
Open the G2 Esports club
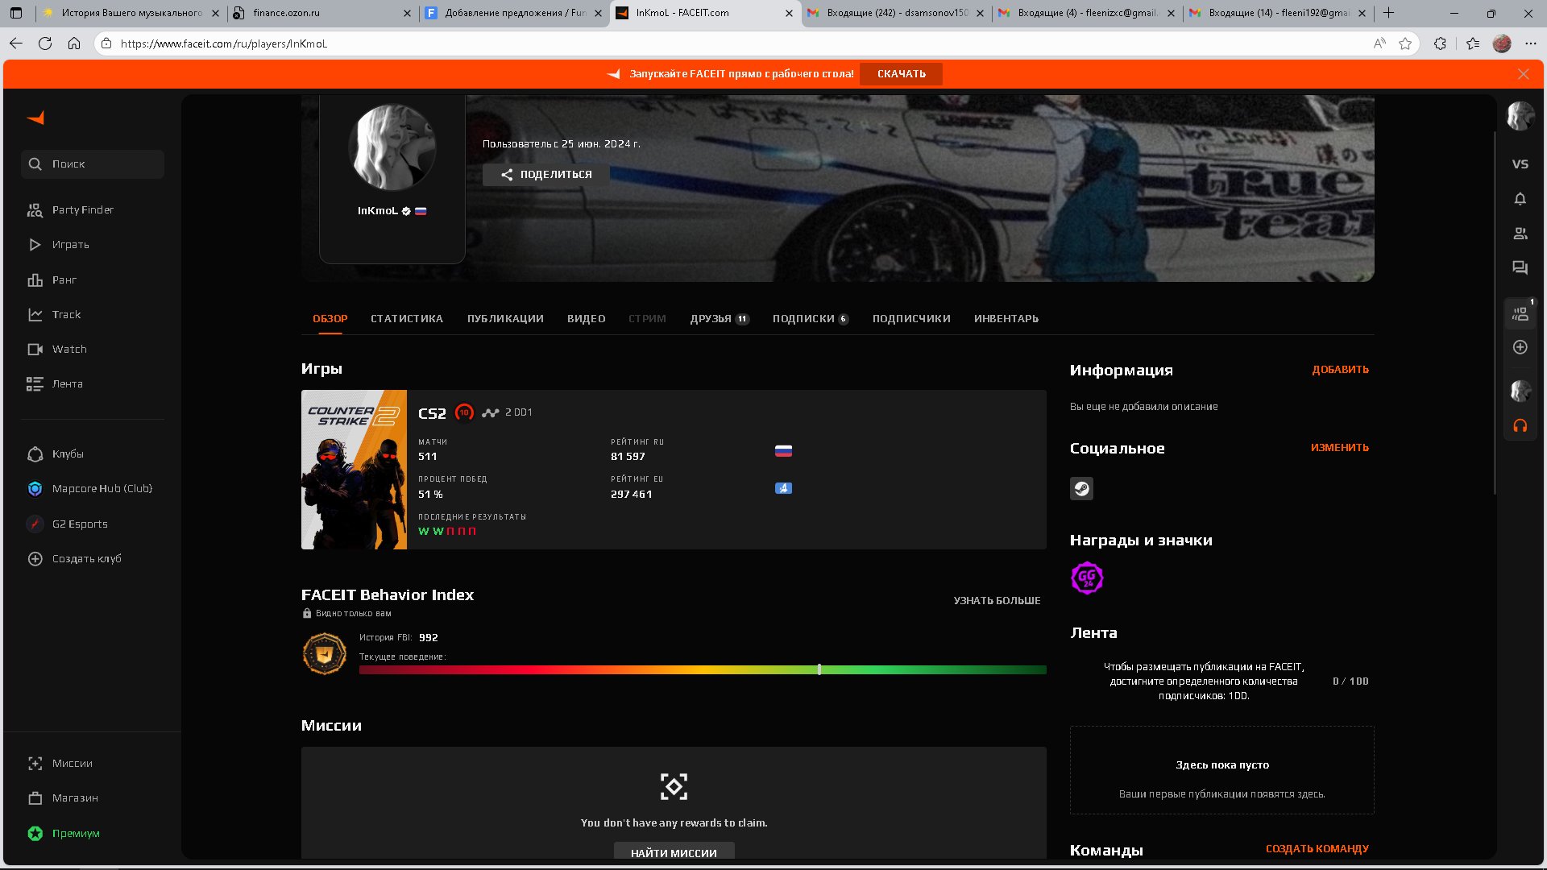coord(79,524)
